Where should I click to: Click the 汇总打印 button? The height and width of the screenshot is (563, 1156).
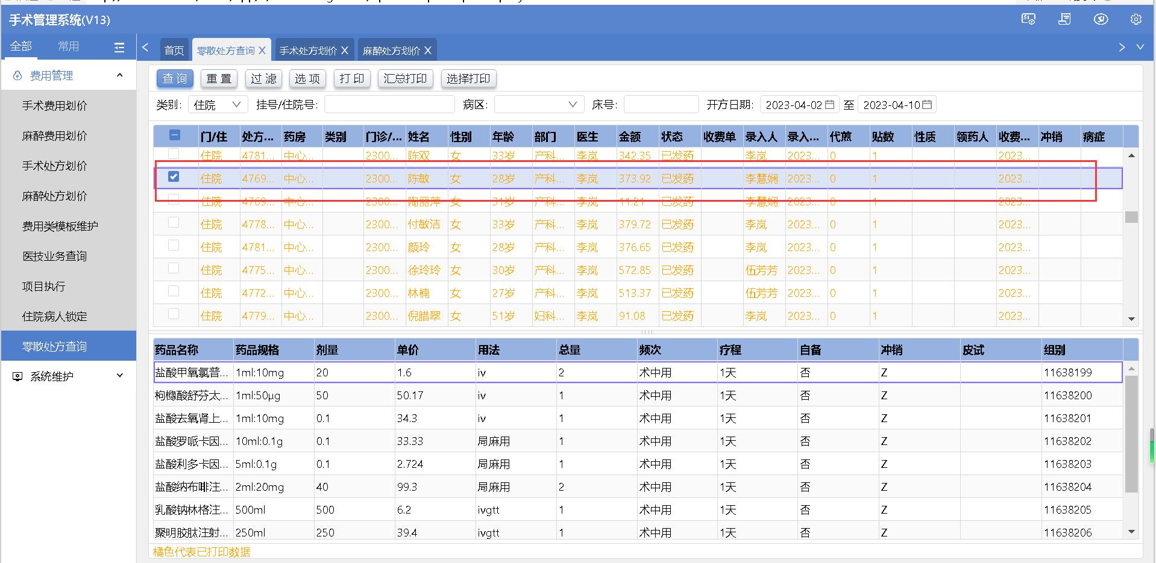point(405,78)
